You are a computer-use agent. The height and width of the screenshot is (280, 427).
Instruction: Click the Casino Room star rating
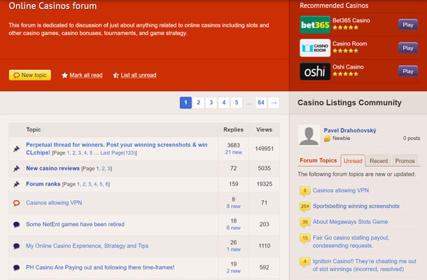click(345, 50)
